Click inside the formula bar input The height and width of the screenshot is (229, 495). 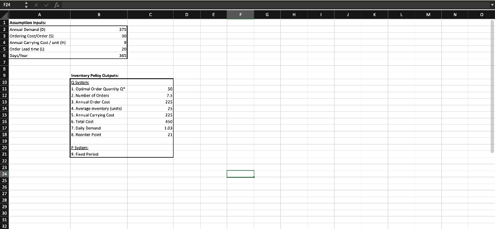[x=275, y=5]
